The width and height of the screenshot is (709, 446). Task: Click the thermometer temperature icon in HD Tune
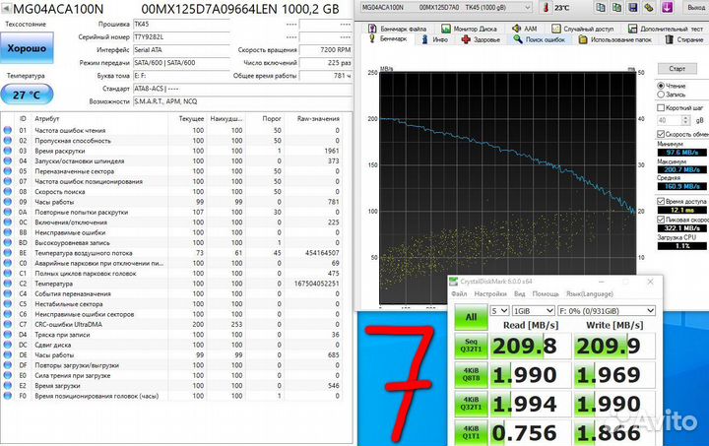click(547, 8)
